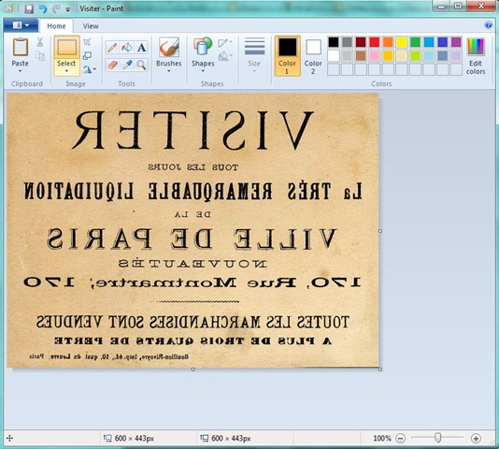Viewport: 499px width, 449px height.
Task: Pick the Eraser tool
Action: 112,65
